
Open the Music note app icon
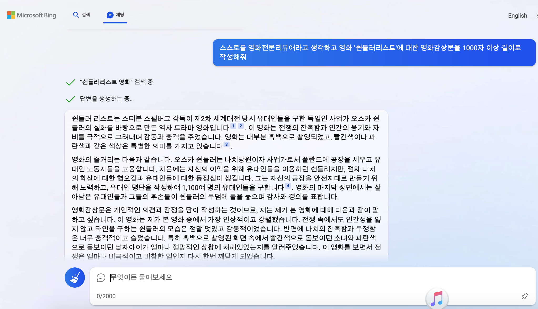437,299
